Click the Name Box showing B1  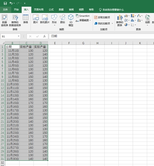9,36
